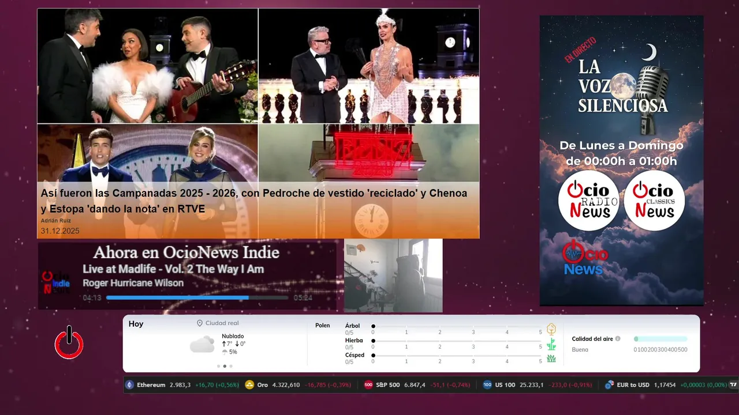Click the article date 31.12.2025

[60, 231]
